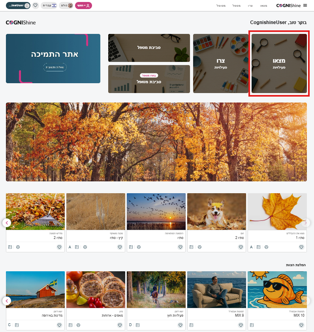Open the מצאו פעילויות magnifying glass tile
The image size is (314, 332).
[279, 63]
